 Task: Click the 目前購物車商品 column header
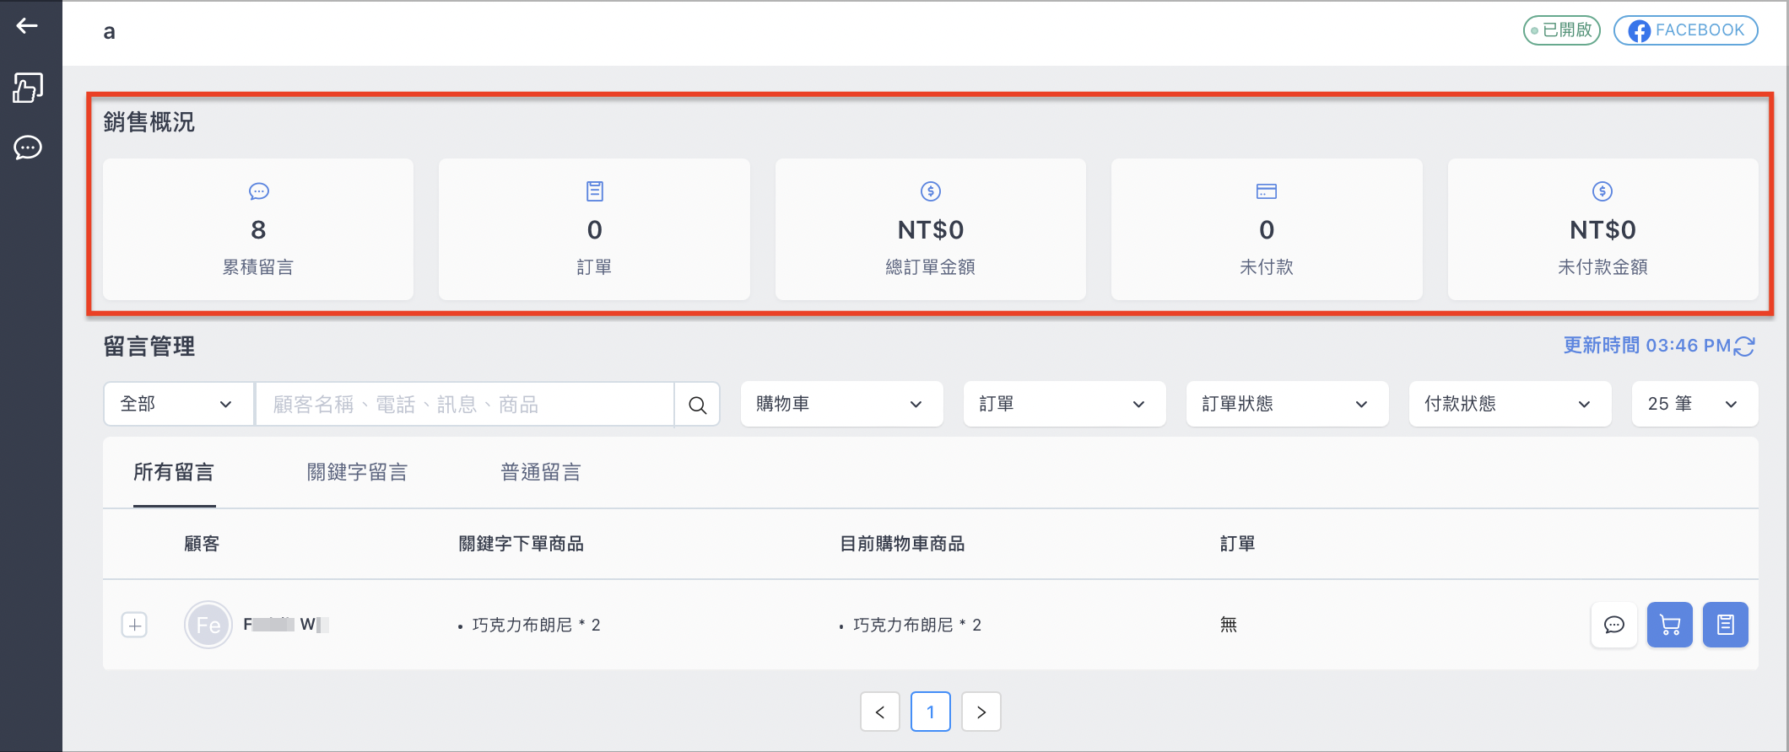click(x=902, y=544)
